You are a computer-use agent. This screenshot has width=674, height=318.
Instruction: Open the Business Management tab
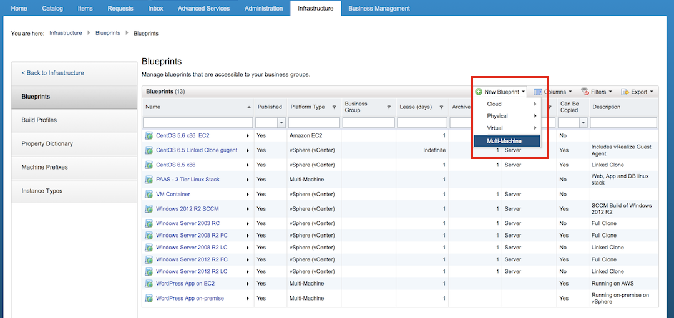[x=379, y=8]
